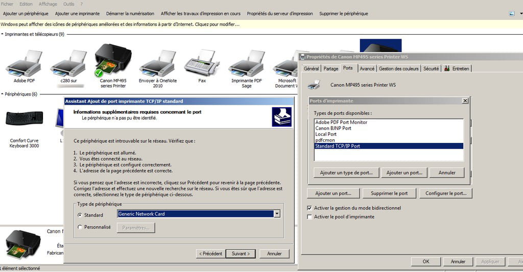Image resolution: width=523 pixels, height=272 pixels.
Task: Open the Edition menu
Action: (26, 4)
